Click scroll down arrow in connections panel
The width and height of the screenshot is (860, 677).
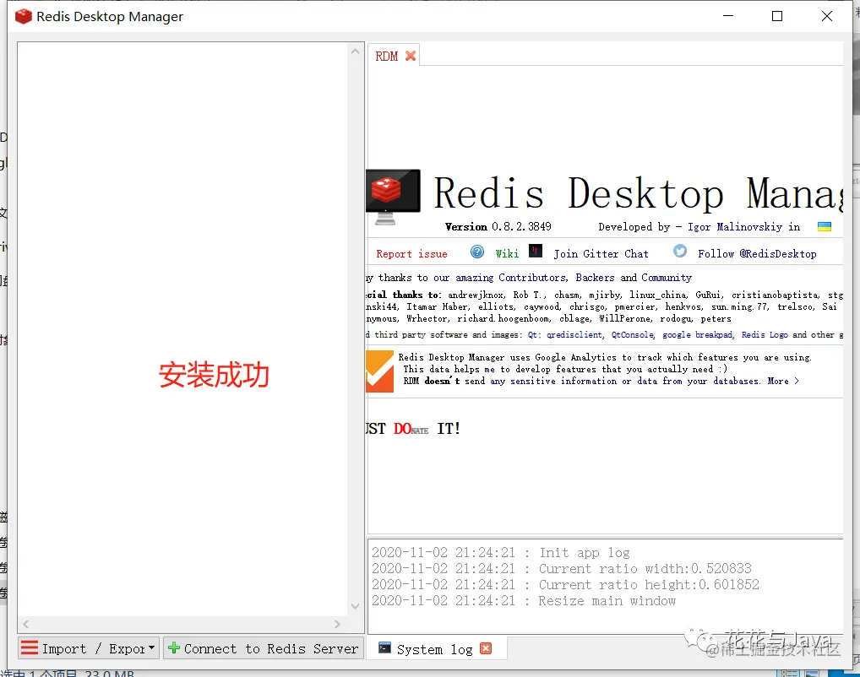(x=355, y=606)
